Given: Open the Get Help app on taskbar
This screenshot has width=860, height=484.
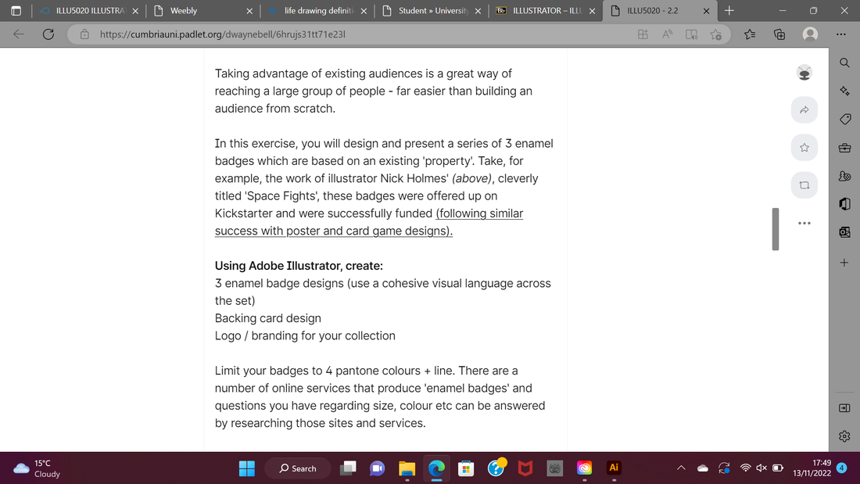Looking at the screenshot, I should [x=496, y=468].
